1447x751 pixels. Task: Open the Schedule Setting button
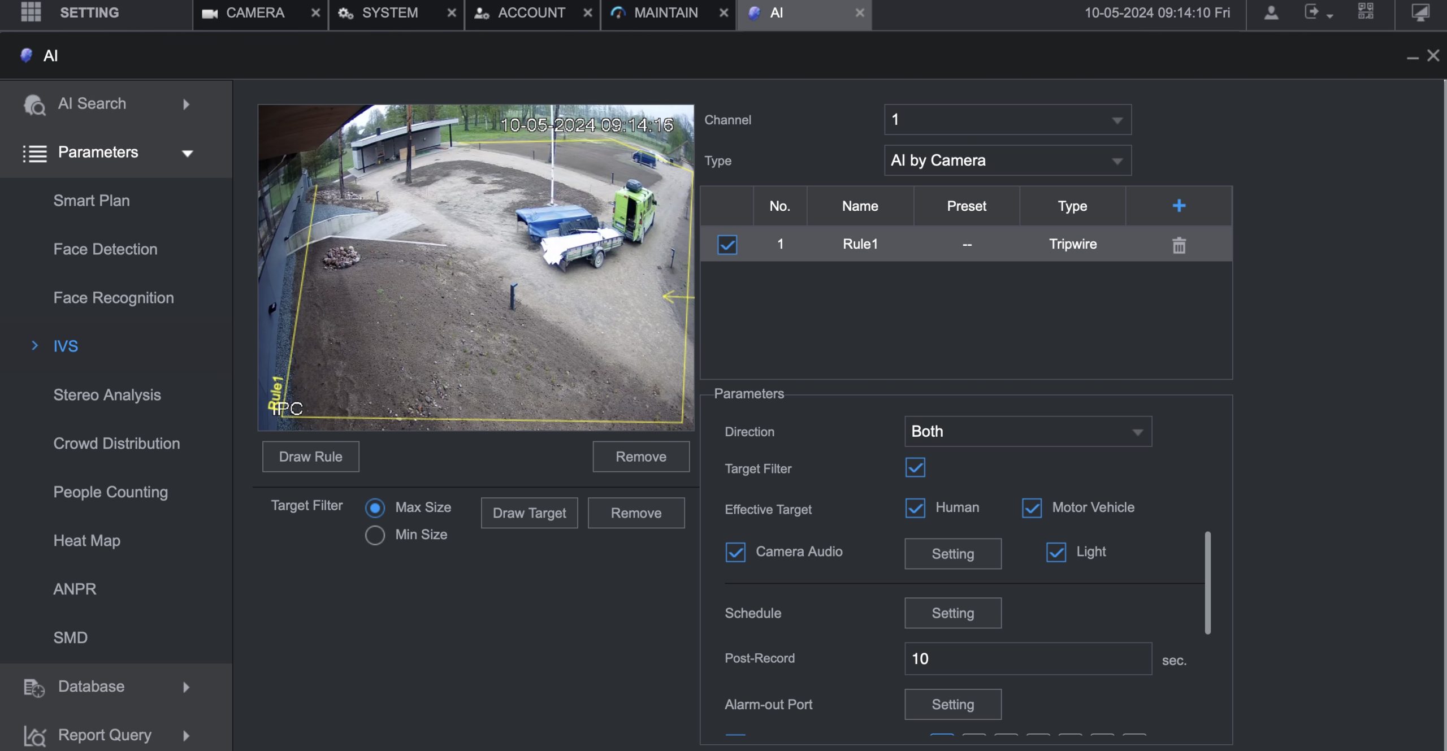[x=952, y=613]
